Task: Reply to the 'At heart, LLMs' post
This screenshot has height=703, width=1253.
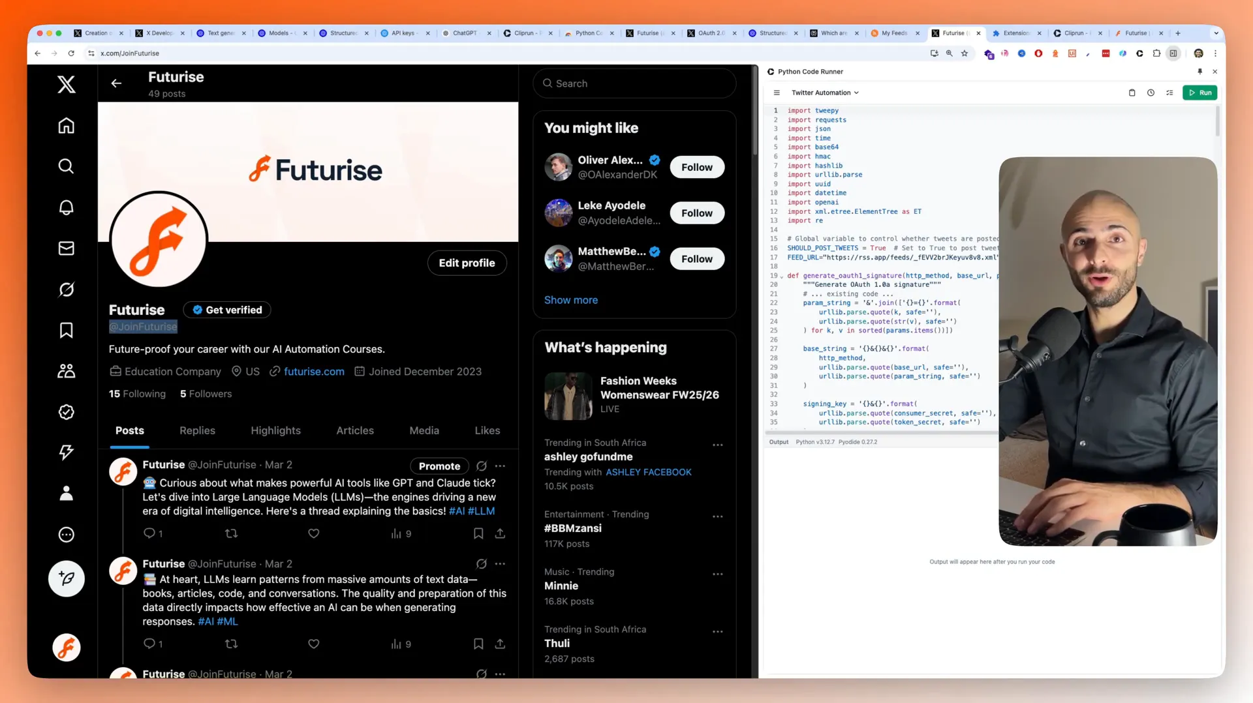Action: tap(149, 644)
